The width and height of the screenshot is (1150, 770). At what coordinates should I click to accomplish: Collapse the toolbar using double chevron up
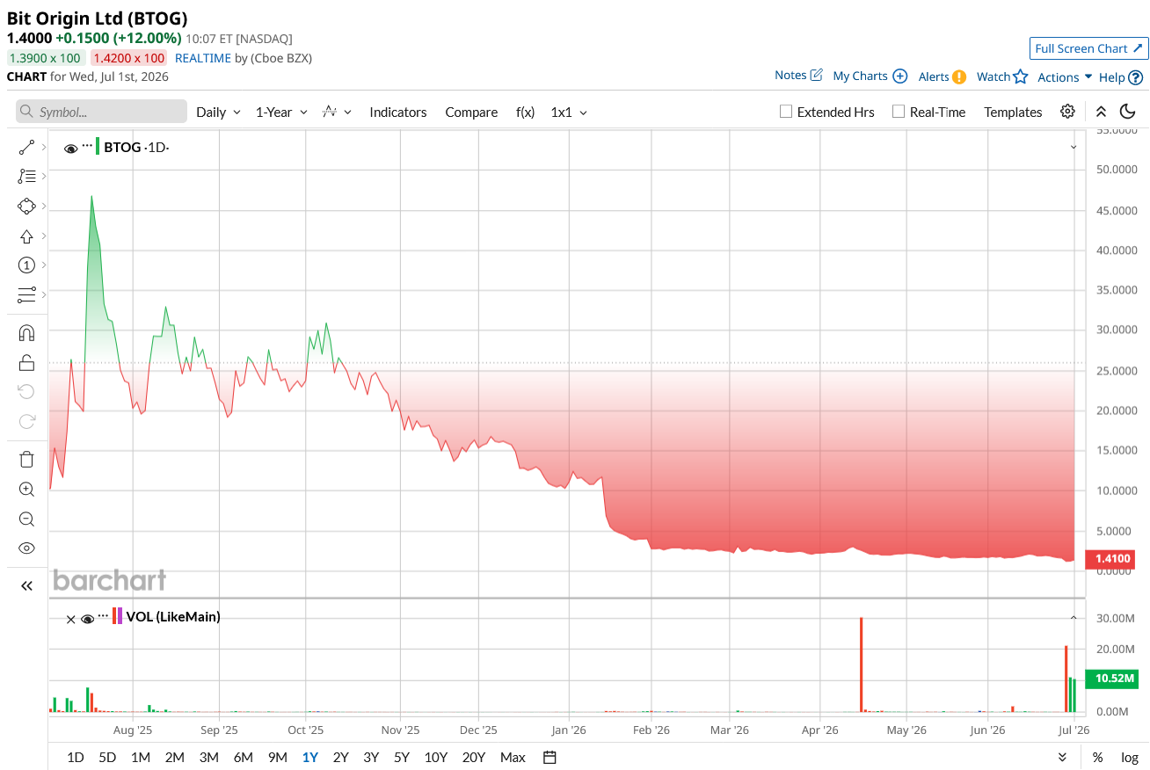(x=1101, y=112)
